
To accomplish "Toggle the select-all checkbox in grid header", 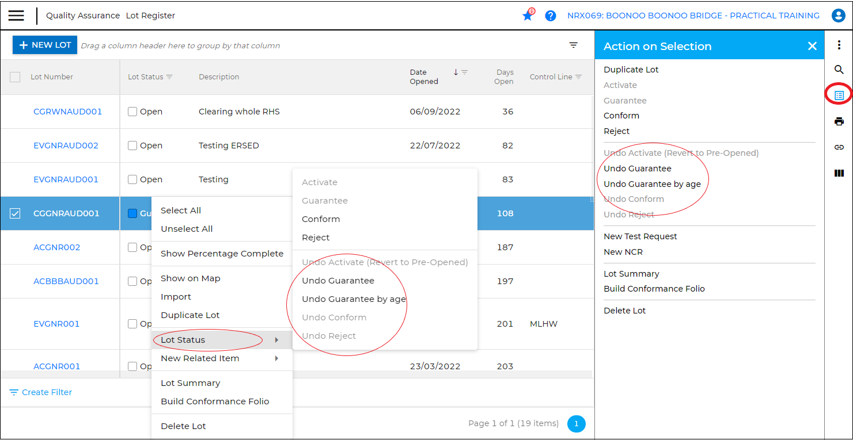I will (15, 77).
